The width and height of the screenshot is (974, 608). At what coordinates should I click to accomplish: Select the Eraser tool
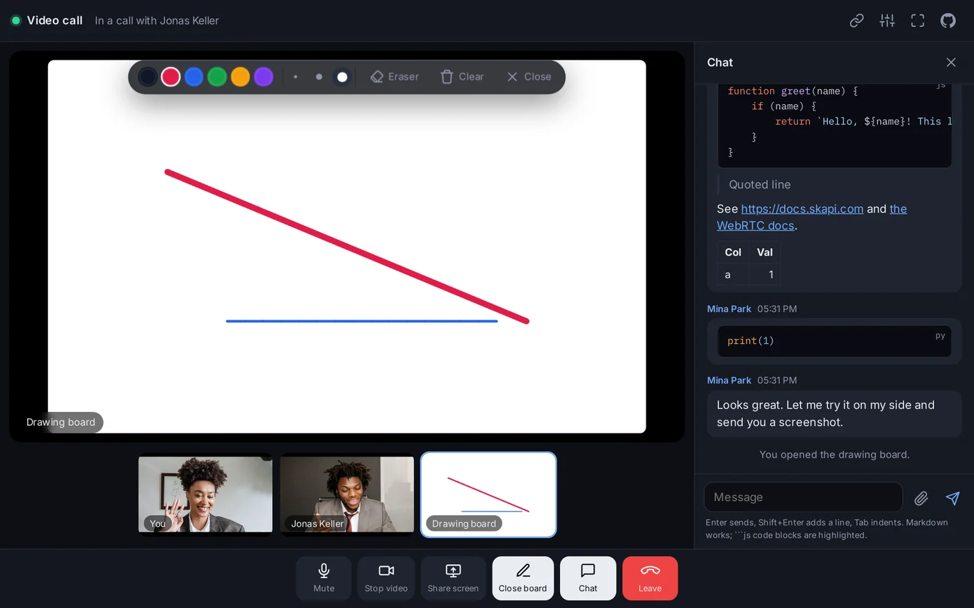point(394,76)
